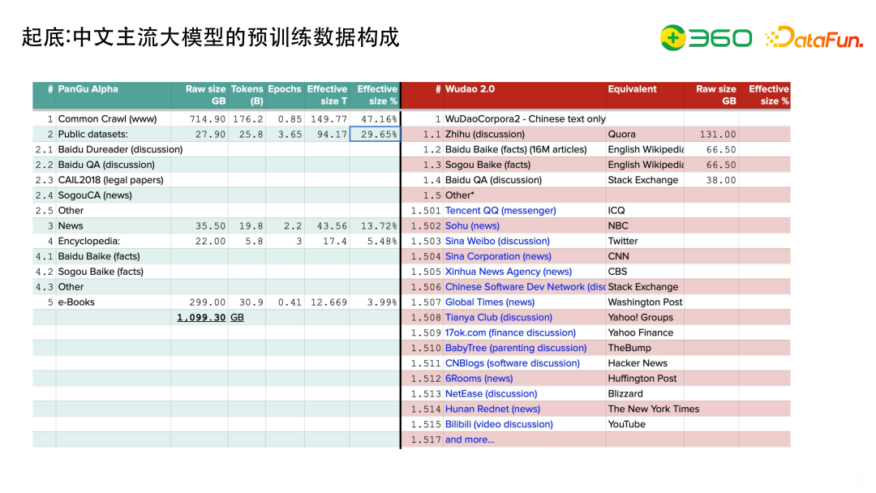Select the 176.2 tokens cell
The image size is (876, 493).
click(248, 119)
